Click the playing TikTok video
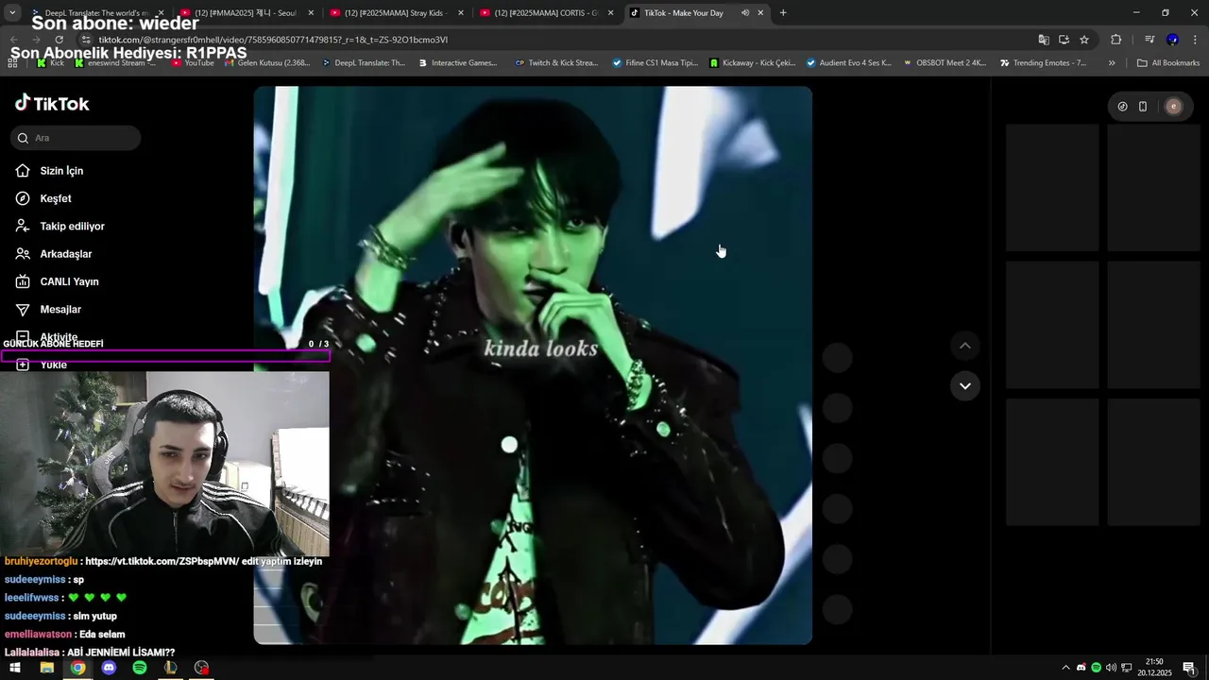The width and height of the screenshot is (1209, 680). pyautogui.click(x=533, y=365)
